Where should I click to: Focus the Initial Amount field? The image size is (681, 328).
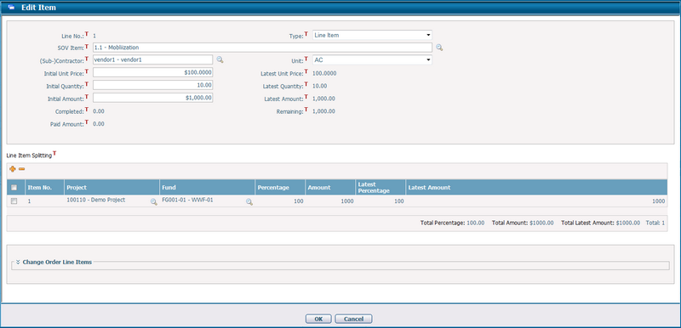pos(153,98)
